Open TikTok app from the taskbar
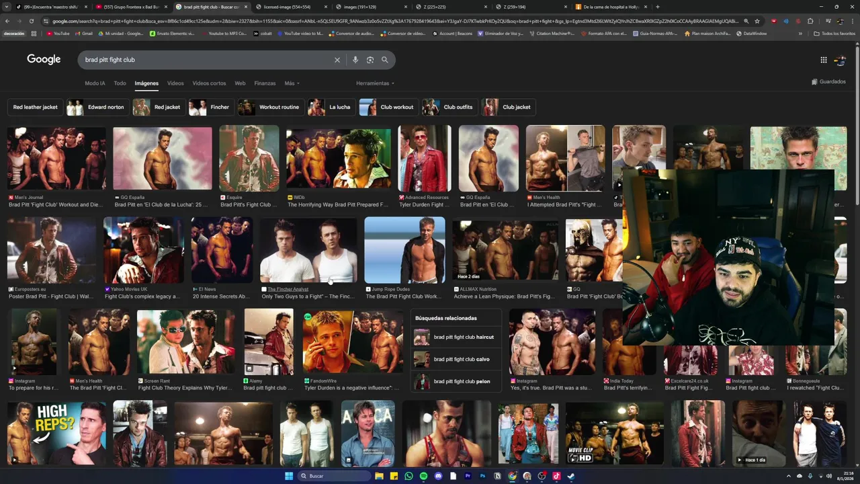 click(556, 476)
